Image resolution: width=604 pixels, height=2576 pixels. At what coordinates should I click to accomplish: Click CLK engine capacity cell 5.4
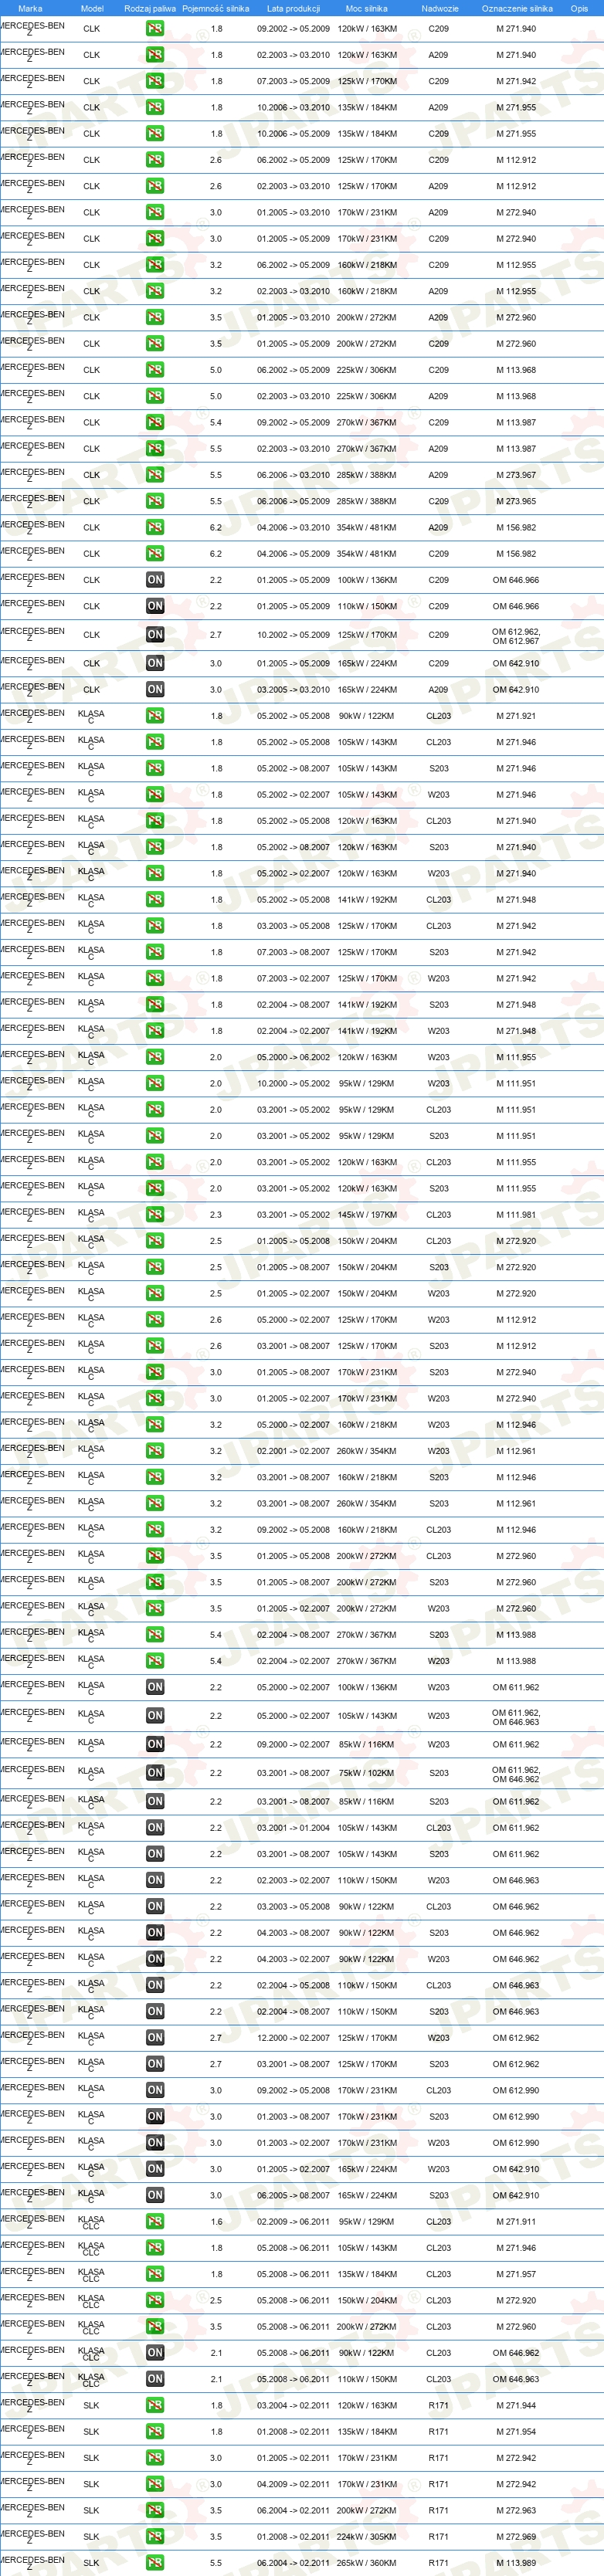[x=216, y=423]
